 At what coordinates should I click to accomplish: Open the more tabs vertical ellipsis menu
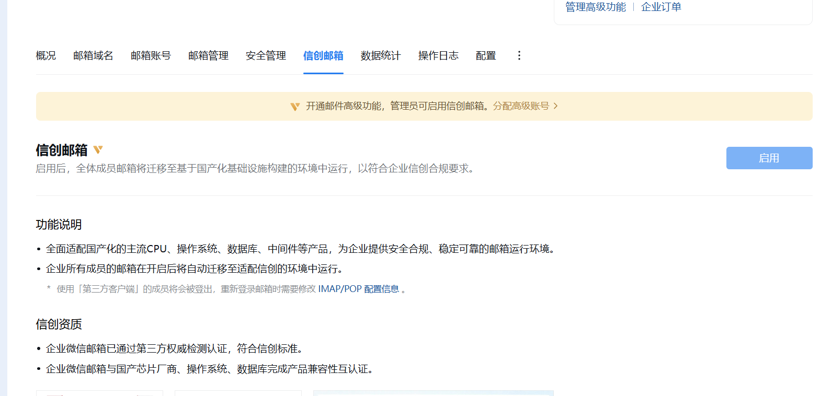[519, 55]
